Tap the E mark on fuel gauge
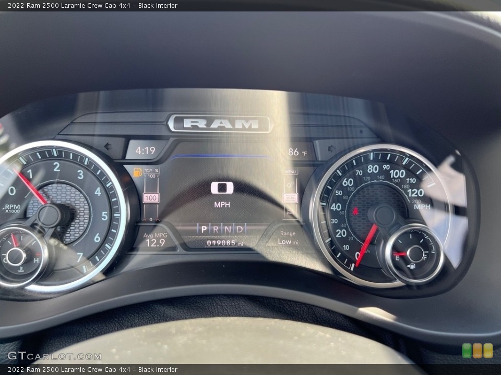501x375 pixels. (x=397, y=258)
